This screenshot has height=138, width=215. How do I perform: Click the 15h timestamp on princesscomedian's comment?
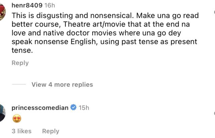tap(84, 108)
